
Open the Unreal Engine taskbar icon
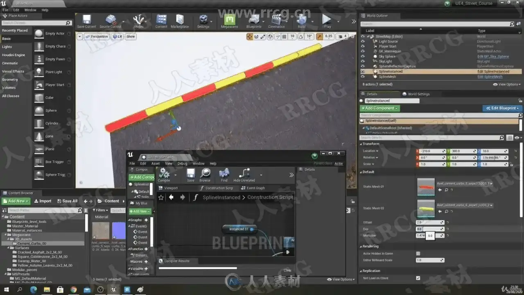pos(113,290)
